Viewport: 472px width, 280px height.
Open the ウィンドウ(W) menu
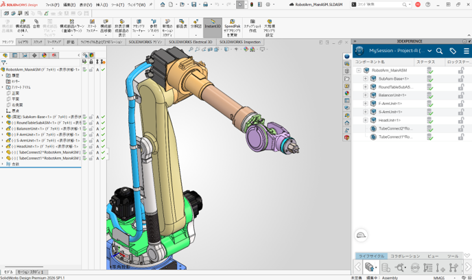click(137, 5)
